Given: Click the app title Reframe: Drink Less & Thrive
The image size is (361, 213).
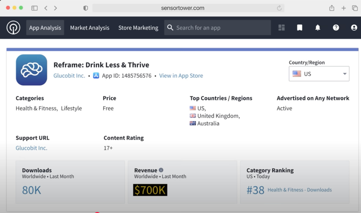Looking at the screenshot, I should click(101, 65).
